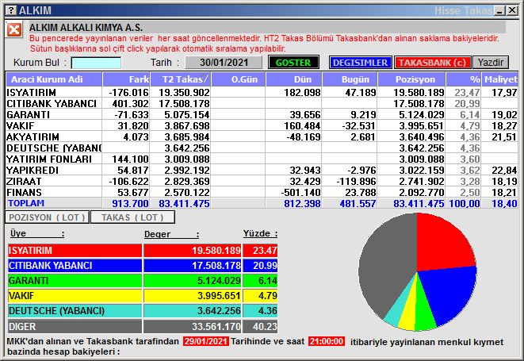This screenshot has height=361, width=524.
Task: Click yellow VAKIF legend swatch
Action: [x=75, y=296]
